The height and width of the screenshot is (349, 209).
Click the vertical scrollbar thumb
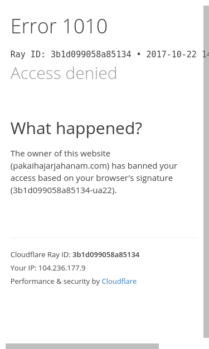(x=206, y=171)
